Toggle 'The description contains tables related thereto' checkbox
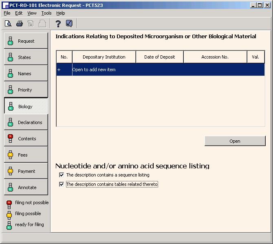This screenshot has width=273, height=244. pos(62,184)
